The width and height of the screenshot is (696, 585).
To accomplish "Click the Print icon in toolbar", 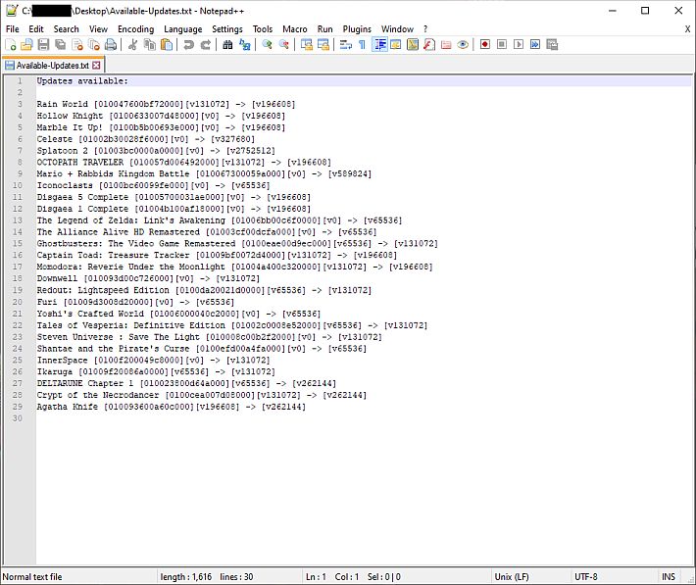I will pos(110,45).
